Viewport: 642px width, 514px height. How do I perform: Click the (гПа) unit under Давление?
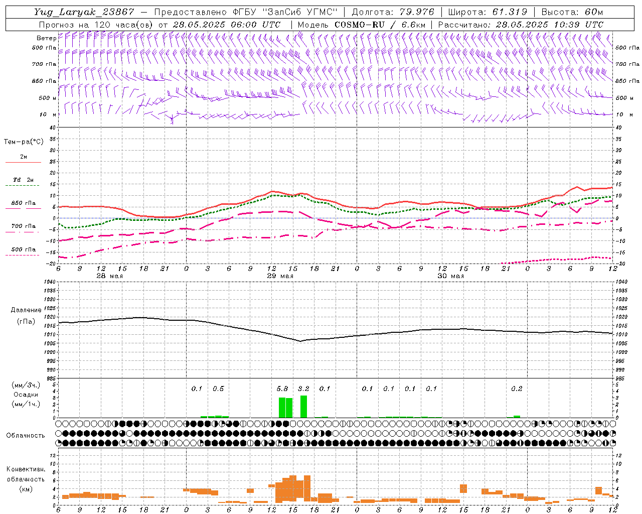pyautogui.click(x=26, y=321)
